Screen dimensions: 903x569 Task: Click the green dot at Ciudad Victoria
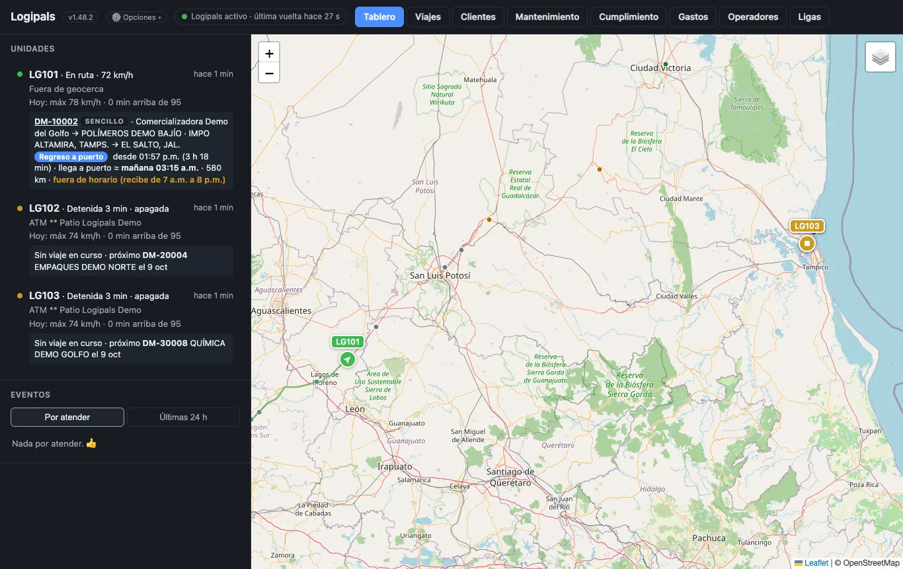point(666,64)
